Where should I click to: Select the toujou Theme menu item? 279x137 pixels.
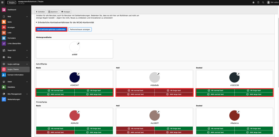click(x=13, y=69)
